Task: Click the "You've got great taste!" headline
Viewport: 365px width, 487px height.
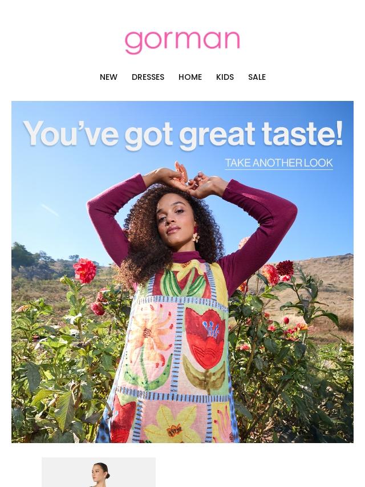Action: click(183, 133)
